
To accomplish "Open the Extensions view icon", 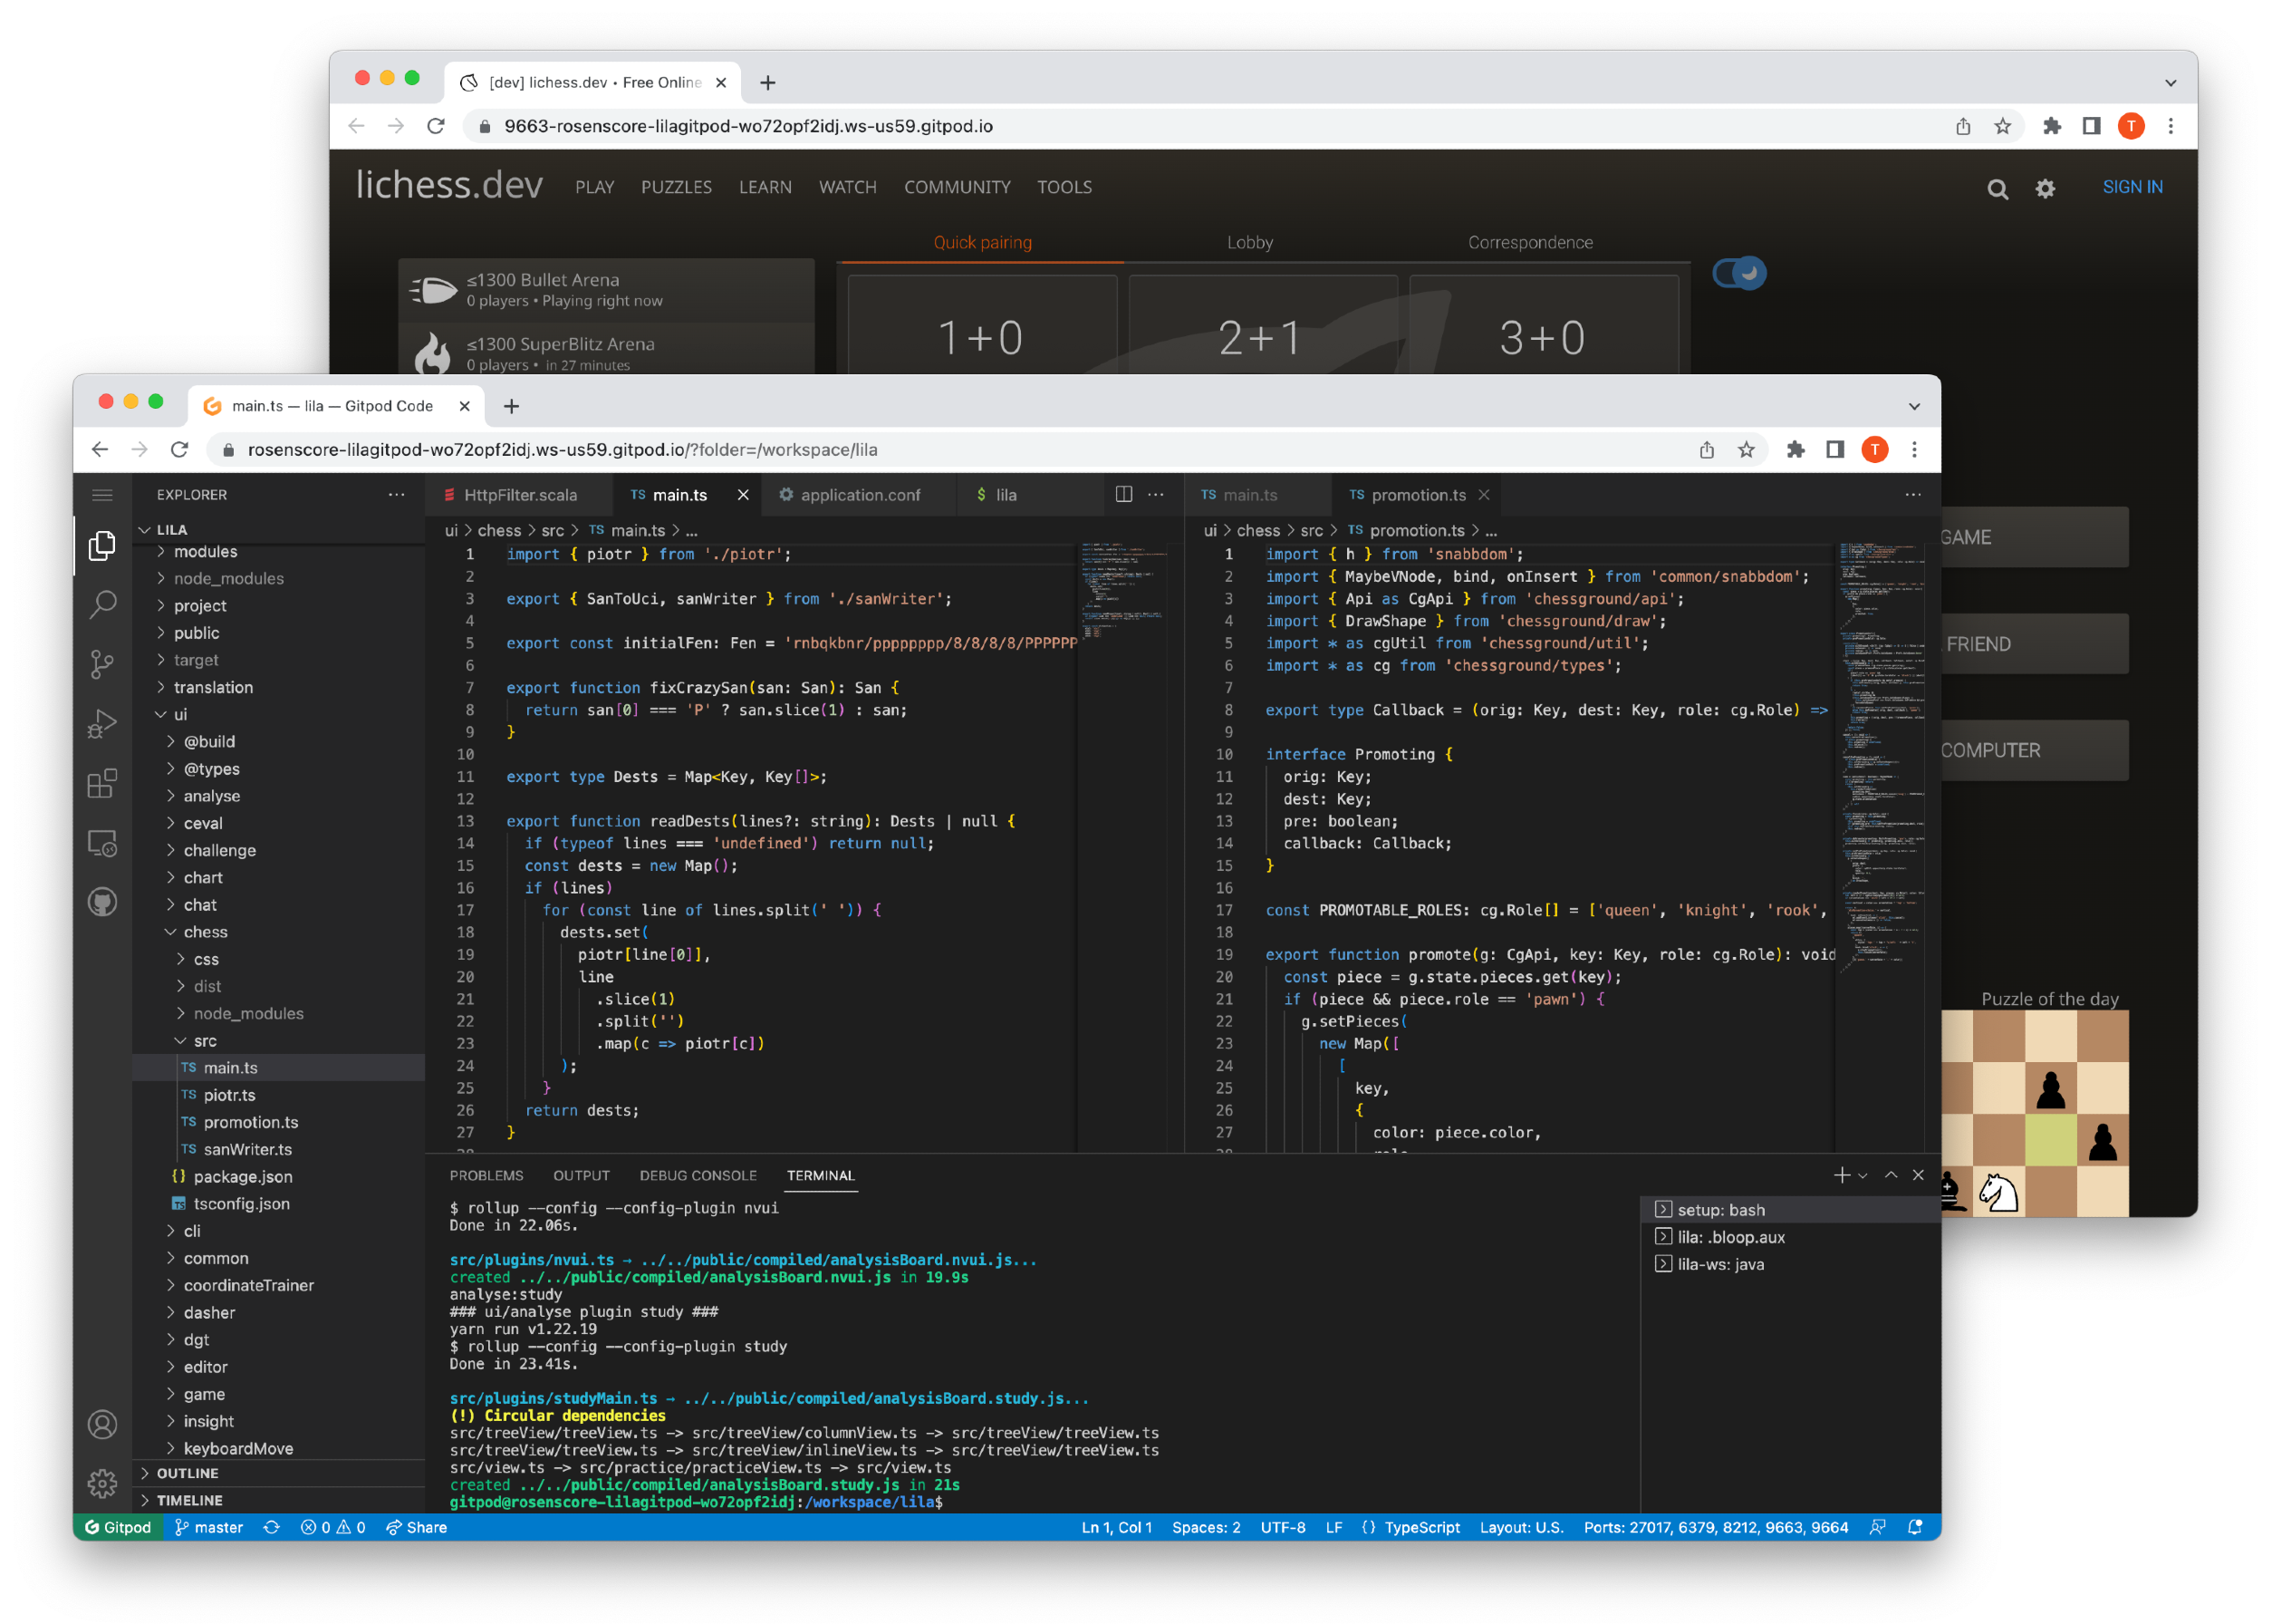I will [102, 783].
